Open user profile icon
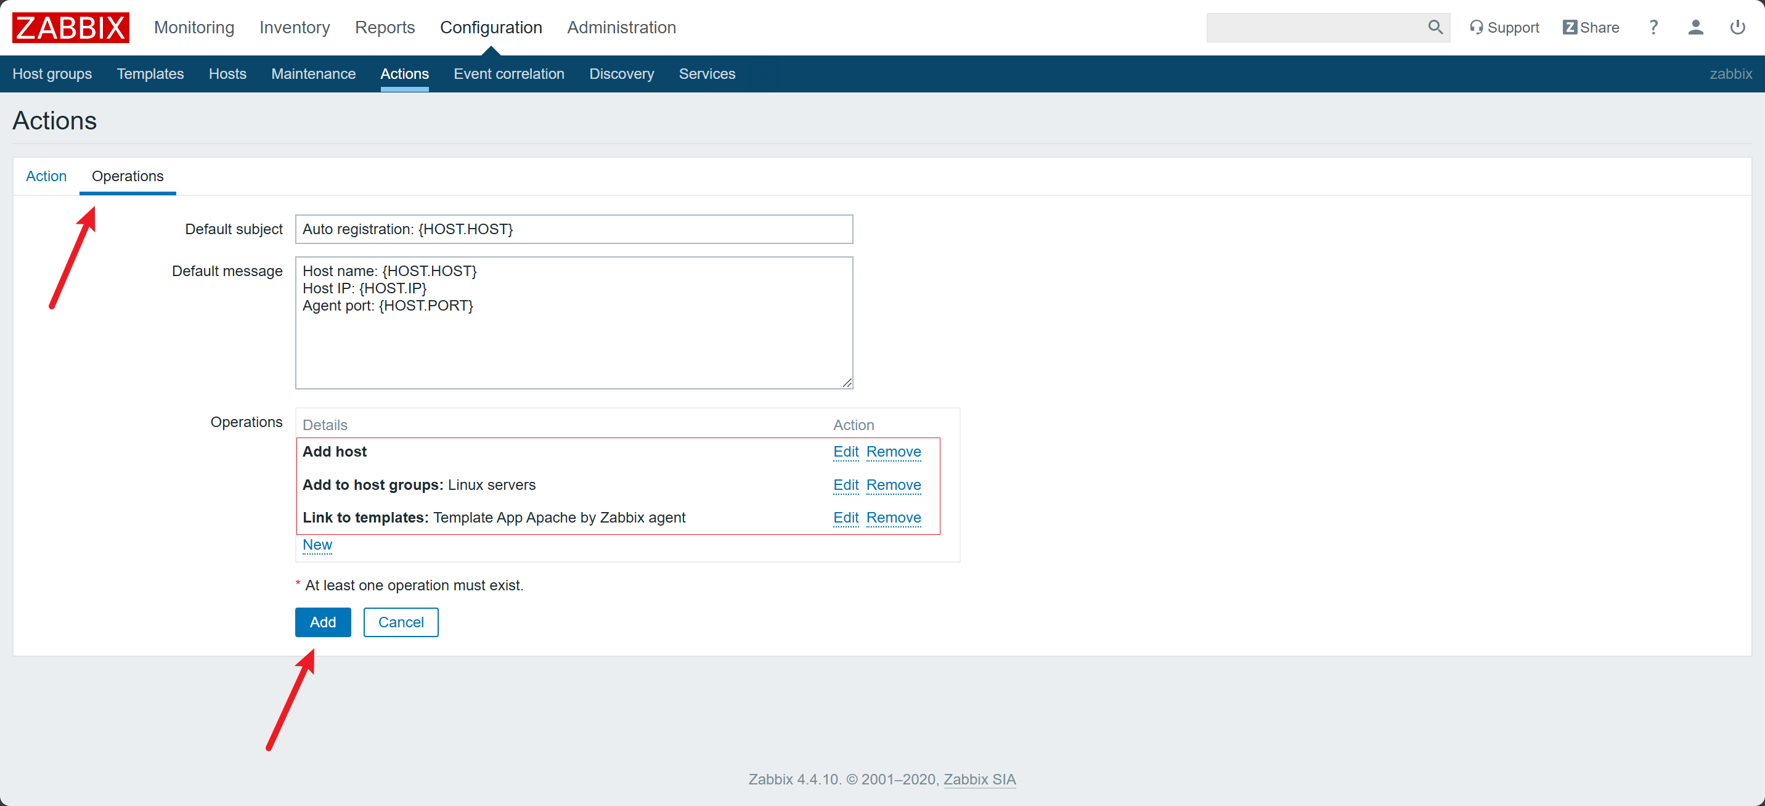The height and width of the screenshot is (806, 1765). click(1695, 27)
